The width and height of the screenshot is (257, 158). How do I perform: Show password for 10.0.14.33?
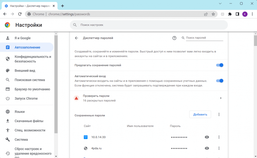(207, 137)
